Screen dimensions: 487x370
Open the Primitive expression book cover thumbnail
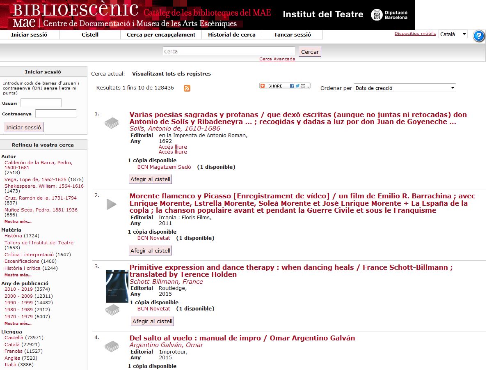coord(117,286)
